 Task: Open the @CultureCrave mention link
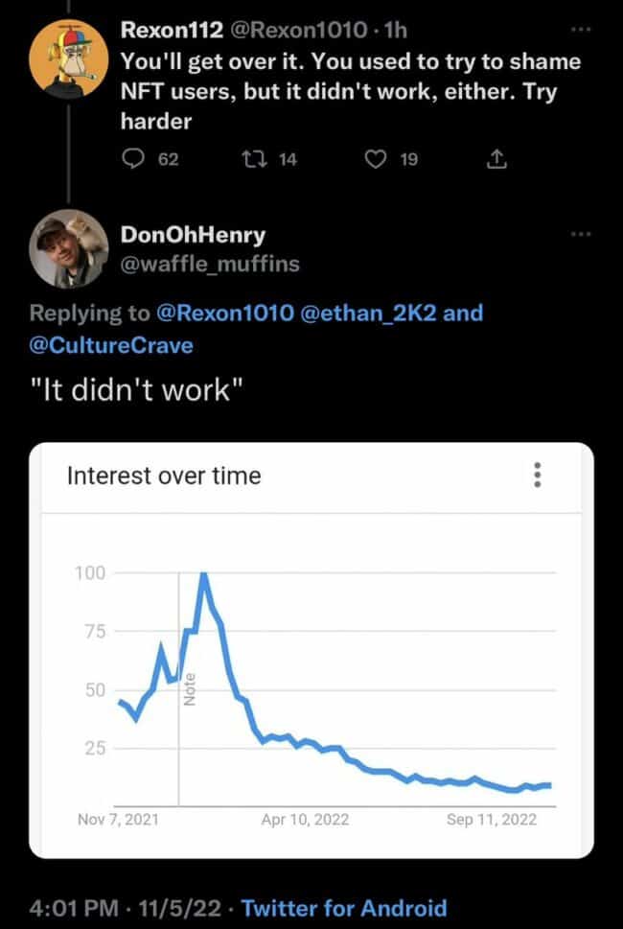point(111,345)
